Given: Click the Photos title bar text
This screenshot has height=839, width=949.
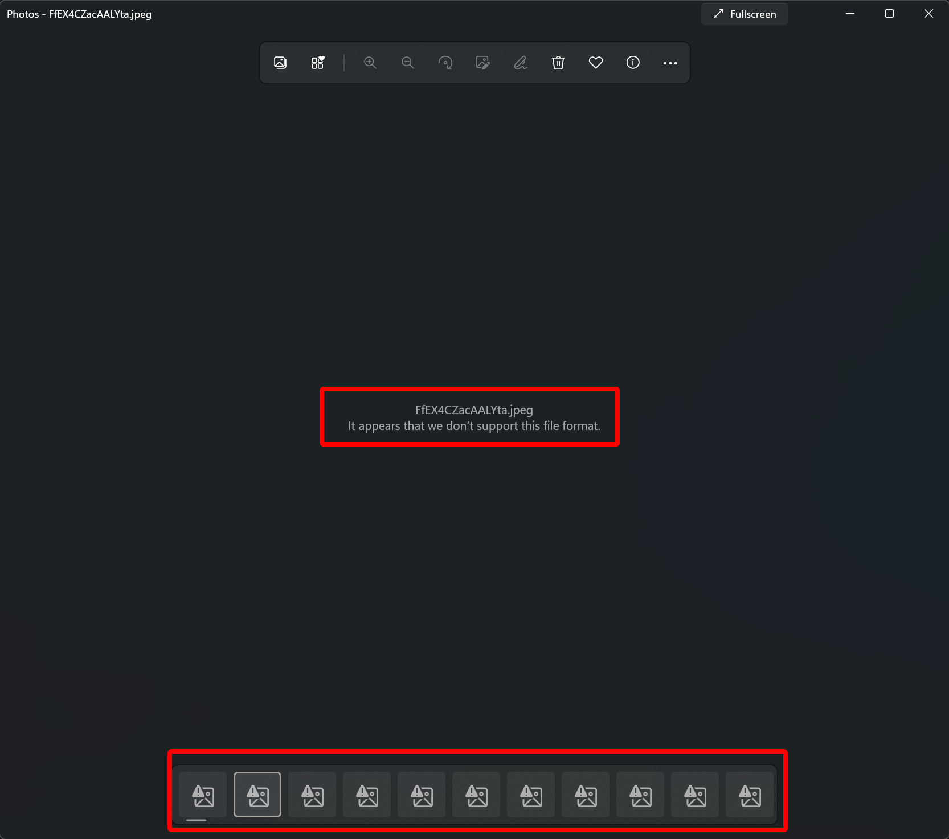Looking at the screenshot, I should [78, 14].
